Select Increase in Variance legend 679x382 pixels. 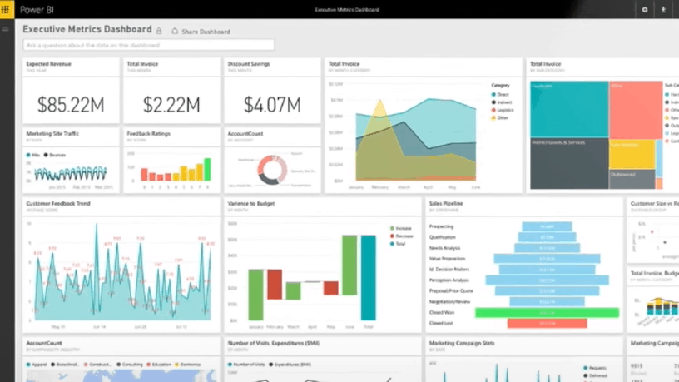click(x=400, y=228)
